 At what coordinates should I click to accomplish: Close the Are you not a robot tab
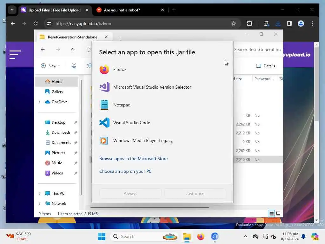point(162,10)
